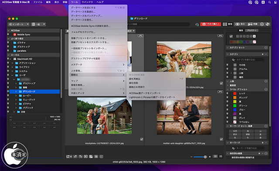Collapse the ラベル: デフォルト section

228,89
